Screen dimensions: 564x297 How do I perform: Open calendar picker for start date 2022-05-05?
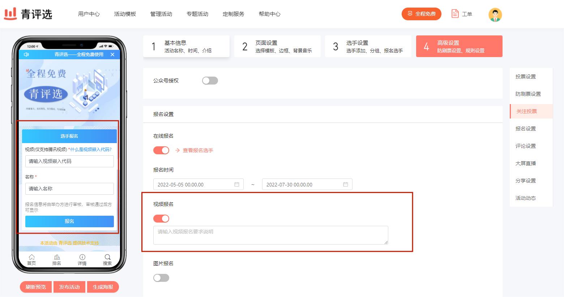tap(238, 184)
